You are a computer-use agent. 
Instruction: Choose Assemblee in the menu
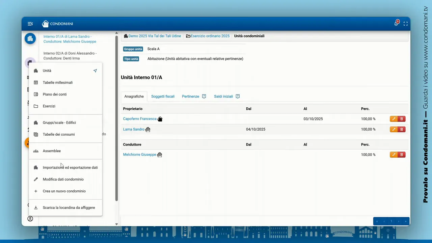(52, 151)
